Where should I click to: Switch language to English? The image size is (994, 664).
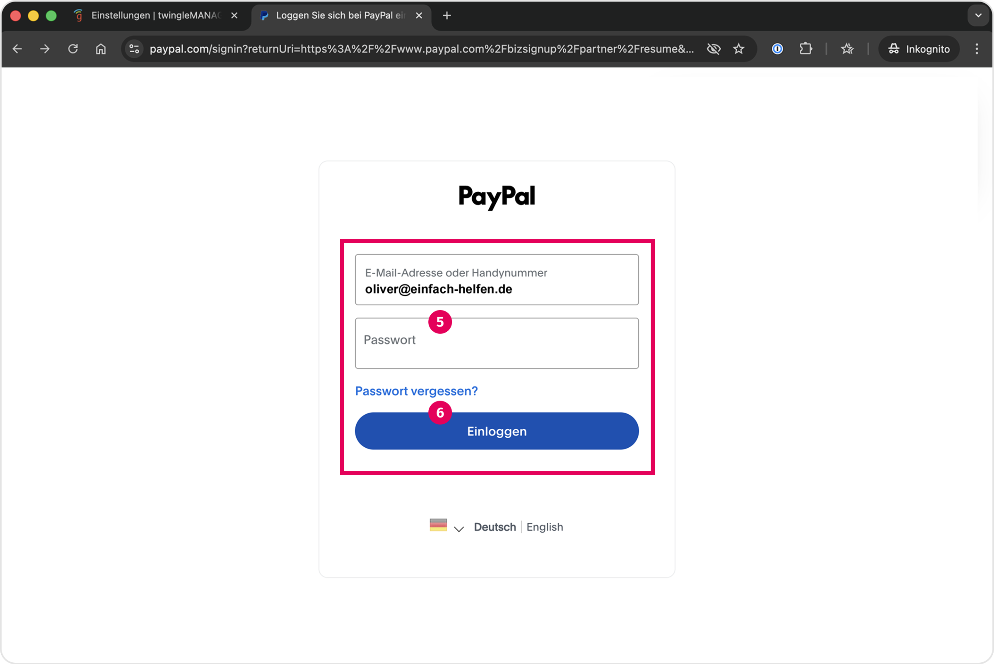tap(545, 527)
